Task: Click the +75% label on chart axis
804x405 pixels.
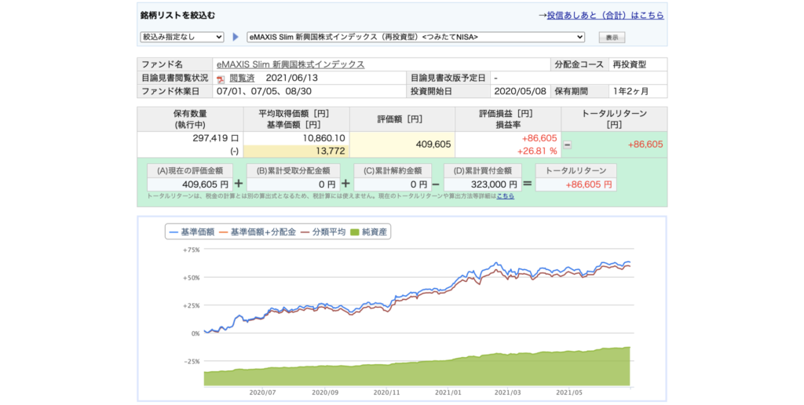Action: (x=192, y=250)
